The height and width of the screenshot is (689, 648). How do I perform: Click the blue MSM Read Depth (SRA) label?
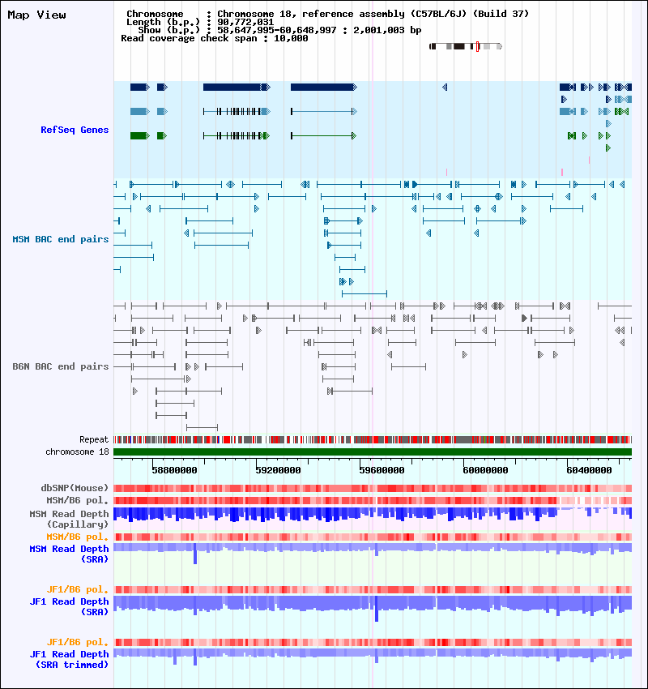coord(69,554)
